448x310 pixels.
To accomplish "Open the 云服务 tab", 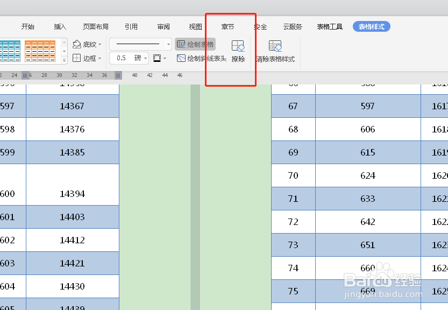I will [x=293, y=27].
